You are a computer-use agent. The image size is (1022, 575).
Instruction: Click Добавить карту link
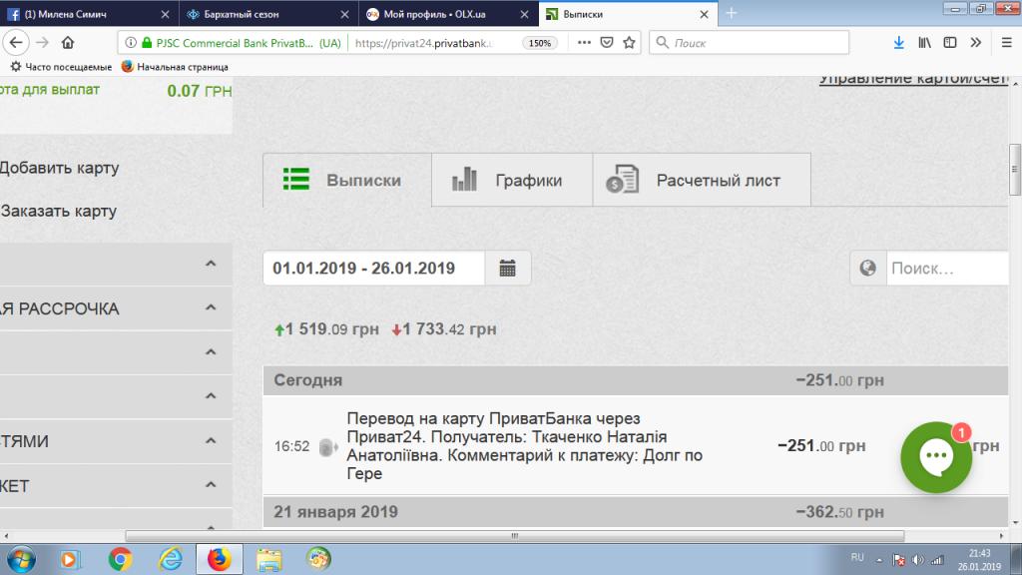tap(59, 168)
